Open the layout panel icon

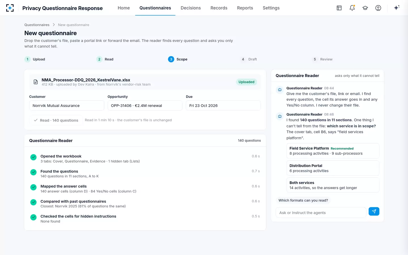[x=339, y=8]
